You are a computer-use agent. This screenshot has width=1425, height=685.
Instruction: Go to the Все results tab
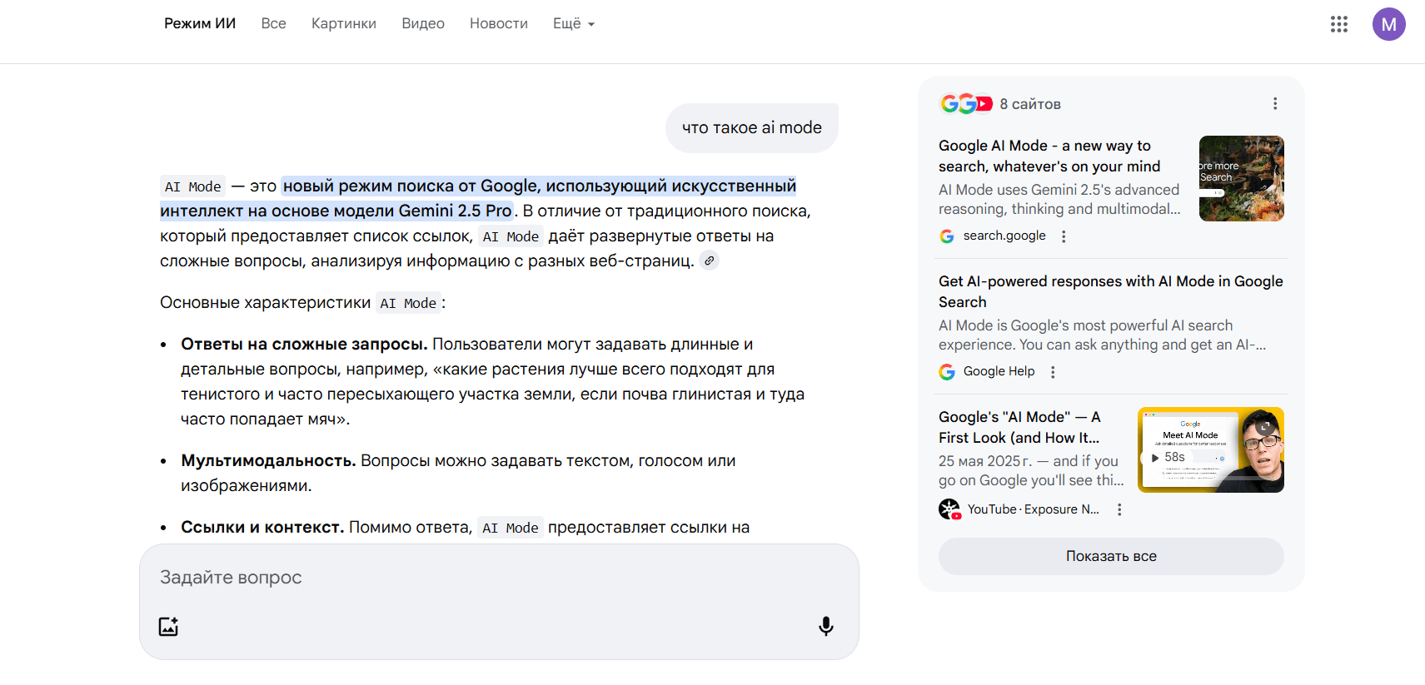[x=273, y=24]
